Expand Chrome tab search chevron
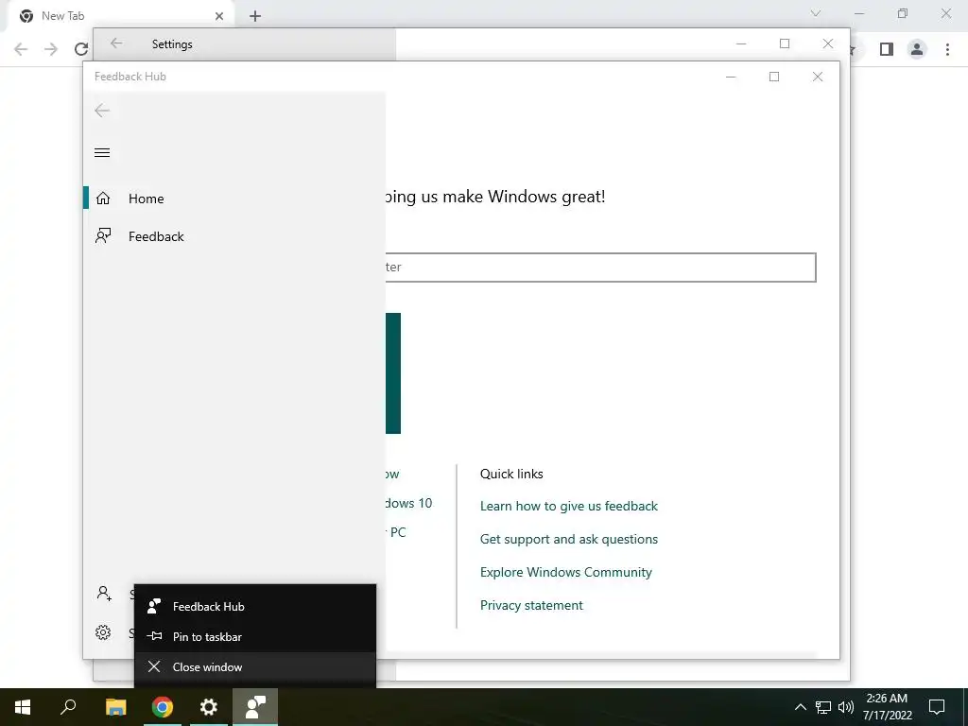The width and height of the screenshot is (968, 726). click(816, 13)
